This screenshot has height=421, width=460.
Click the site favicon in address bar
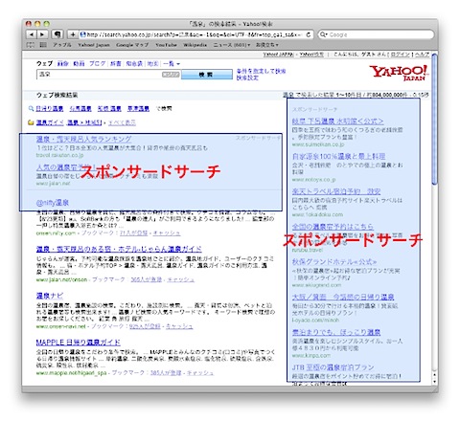pyautogui.click(x=82, y=34)
